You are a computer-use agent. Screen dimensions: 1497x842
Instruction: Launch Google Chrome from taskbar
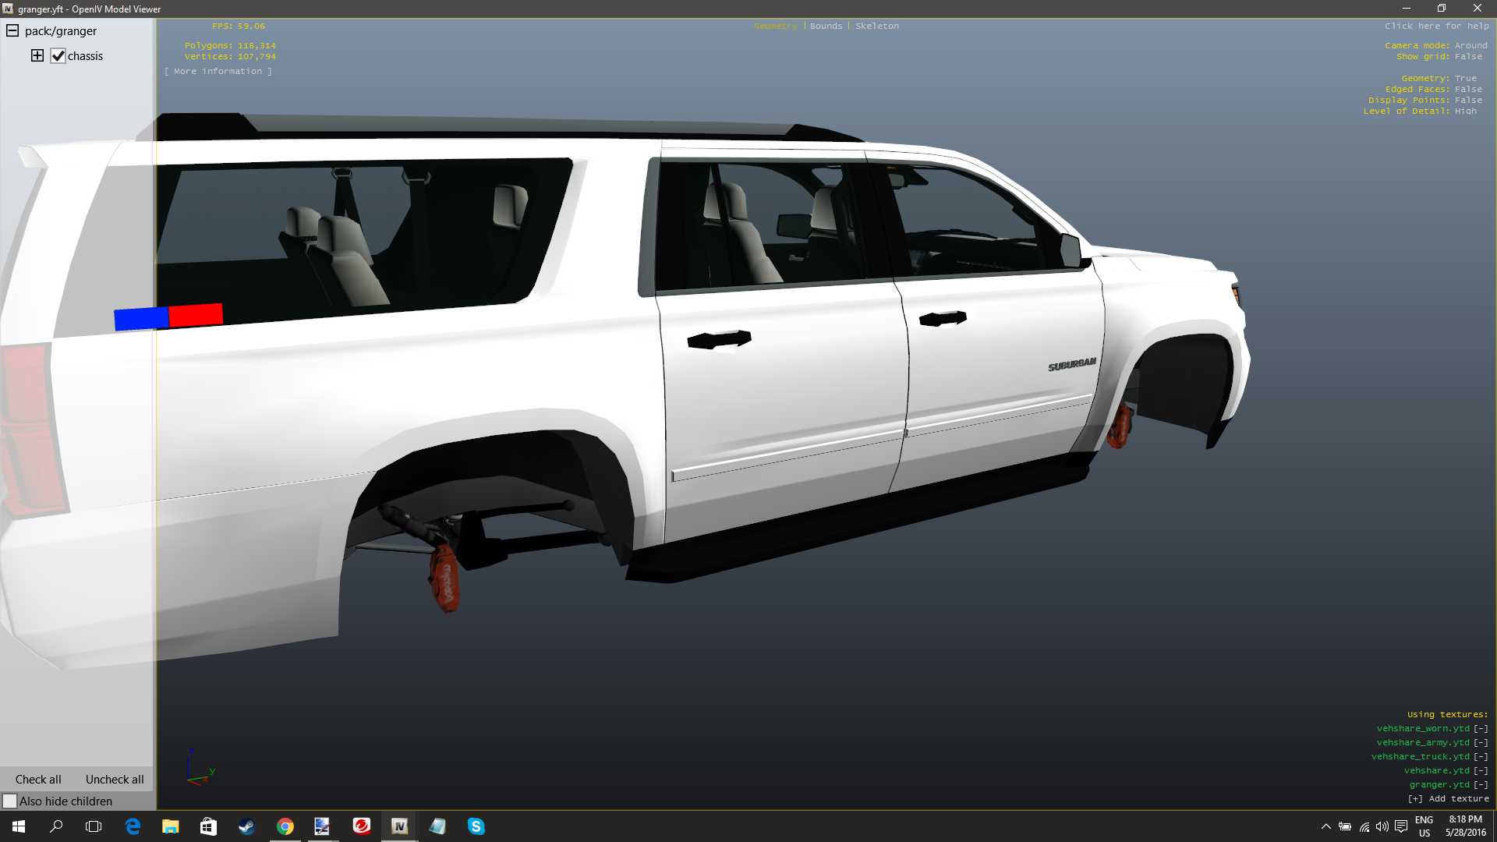285,826
